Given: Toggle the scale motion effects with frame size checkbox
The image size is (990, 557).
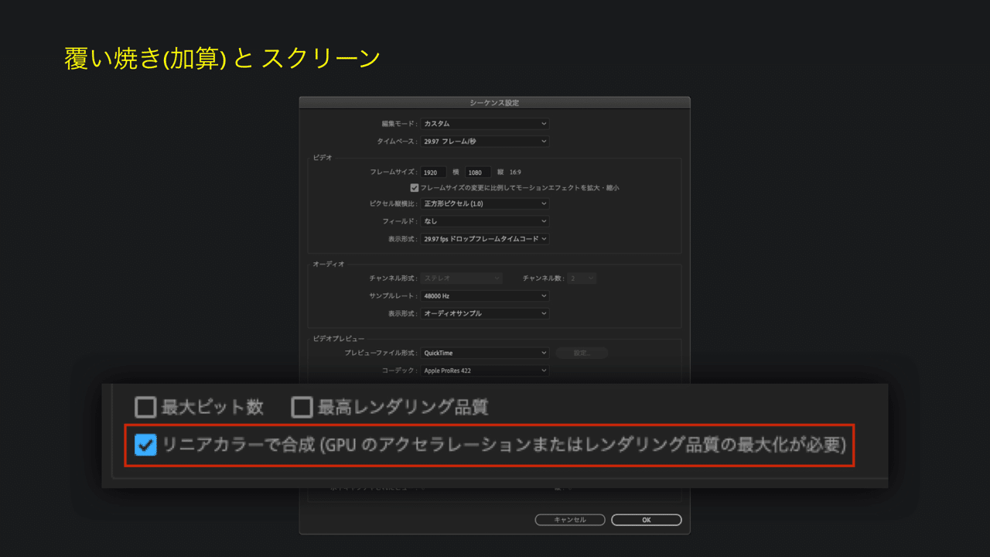Looking at the screenshot, I should [415, 187].
